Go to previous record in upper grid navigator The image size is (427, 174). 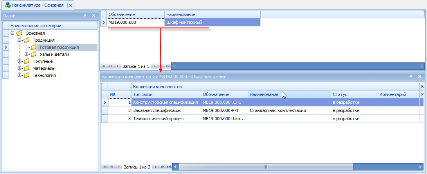(117, 66)
